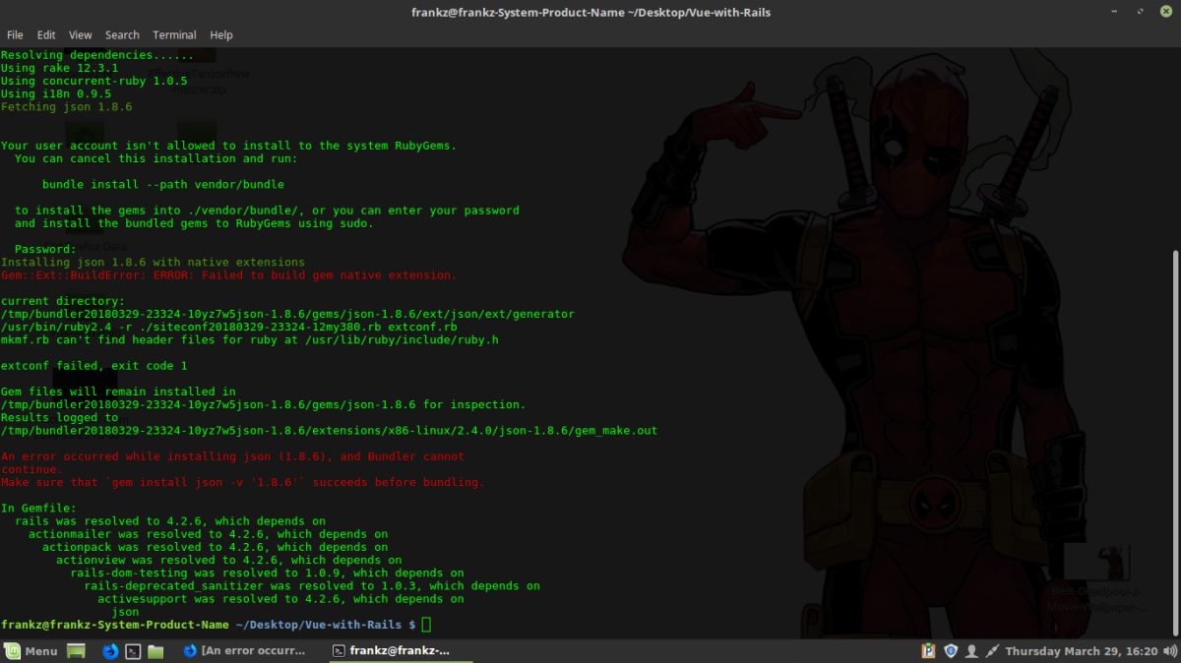Image resolution: width=1181 pixels, height=663 pixels.
Task: Click the 'current directory:' line
Action: tap(63, 301)
